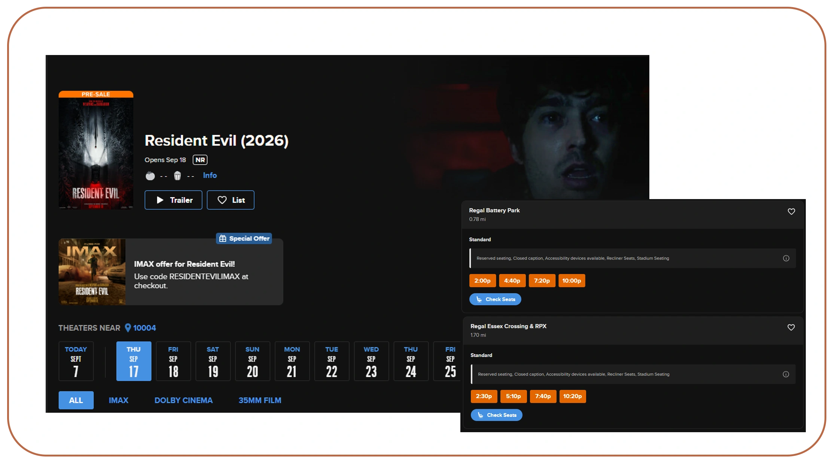Select the Today Sept 7 date

click(76, 361)
